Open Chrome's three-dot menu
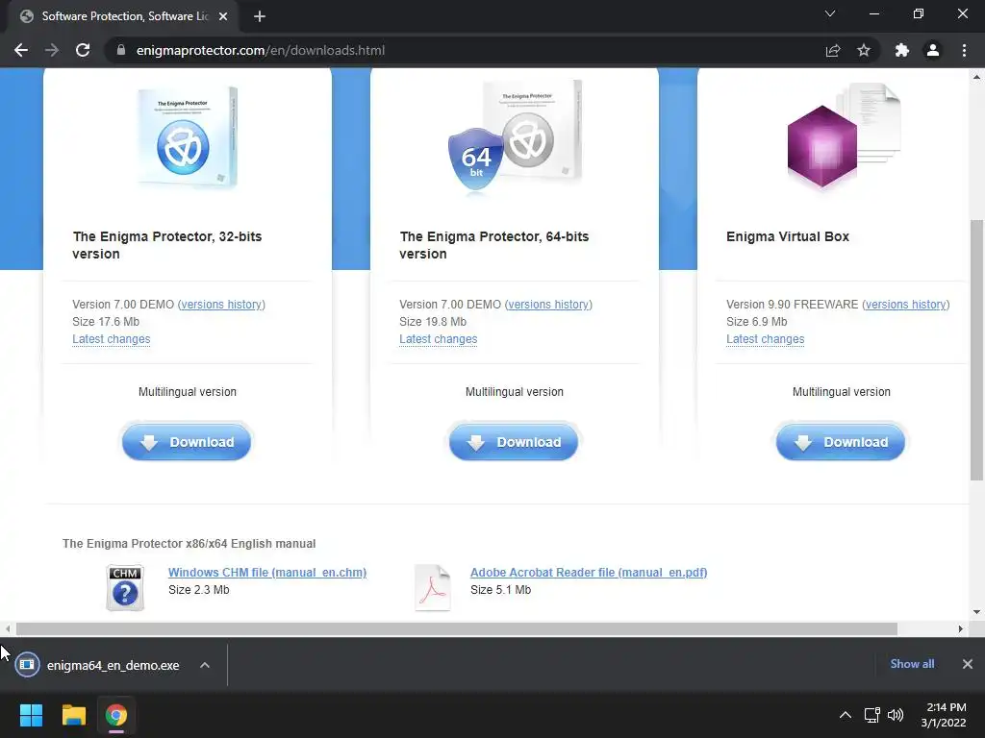This screenshot has width=985, height=738. pos(964,50)
